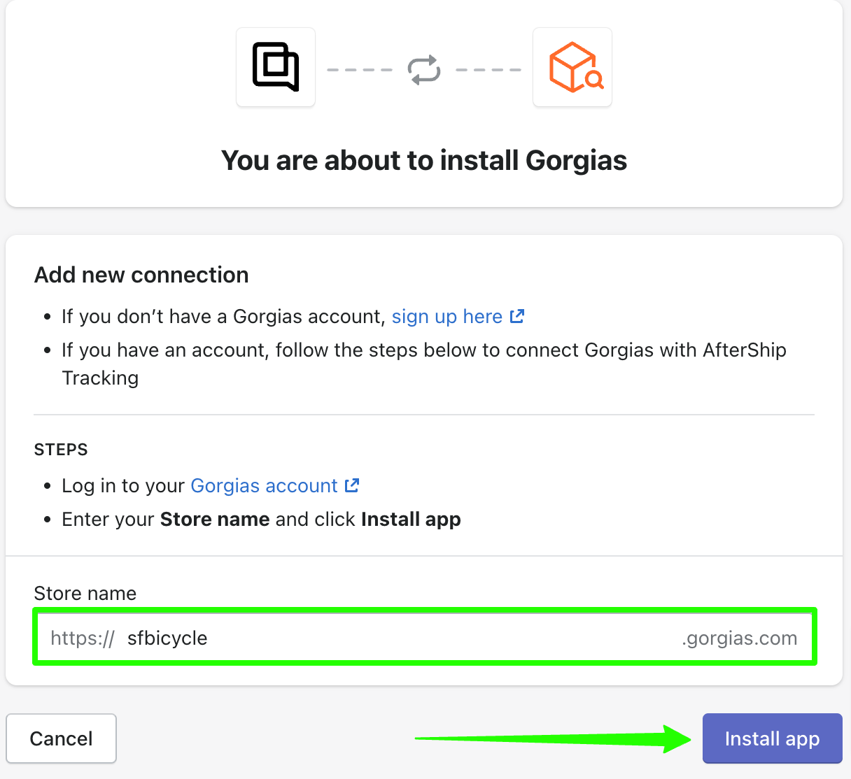The width and height of the screenshot is (851, 779).
Task: Click the Gorgias chat logo icon
Action: [x=276, y=67]
